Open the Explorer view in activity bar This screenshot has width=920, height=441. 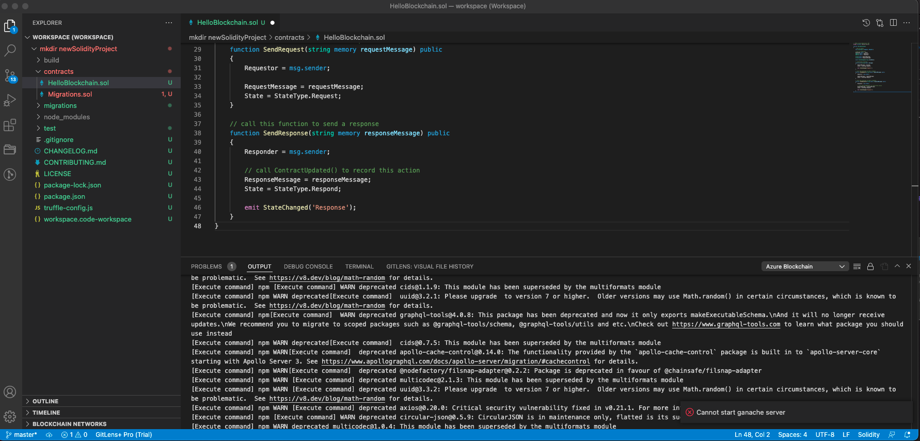(10, 26)
